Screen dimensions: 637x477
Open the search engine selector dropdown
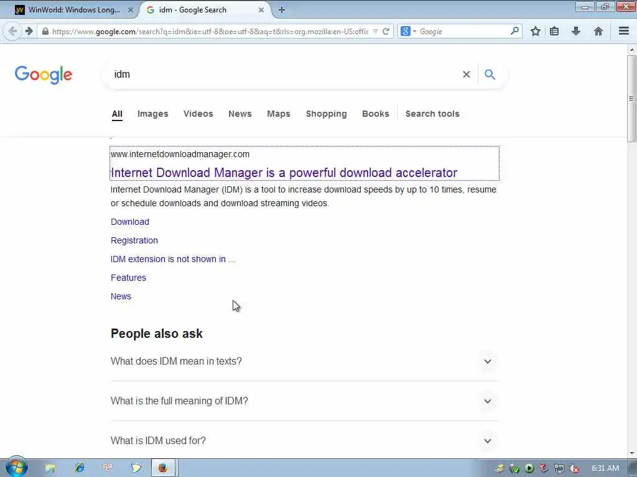coord(408,31)
